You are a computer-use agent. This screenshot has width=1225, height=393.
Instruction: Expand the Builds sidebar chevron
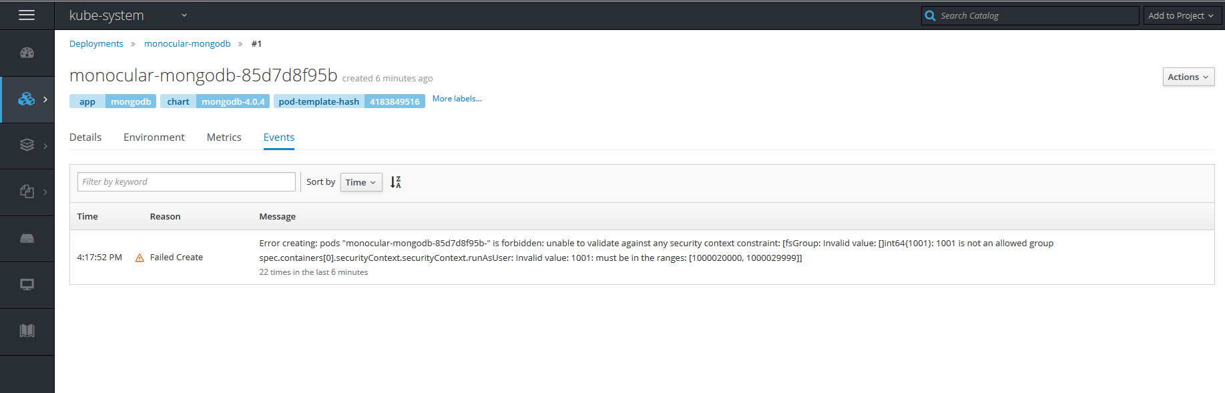(x=45, y=145)
